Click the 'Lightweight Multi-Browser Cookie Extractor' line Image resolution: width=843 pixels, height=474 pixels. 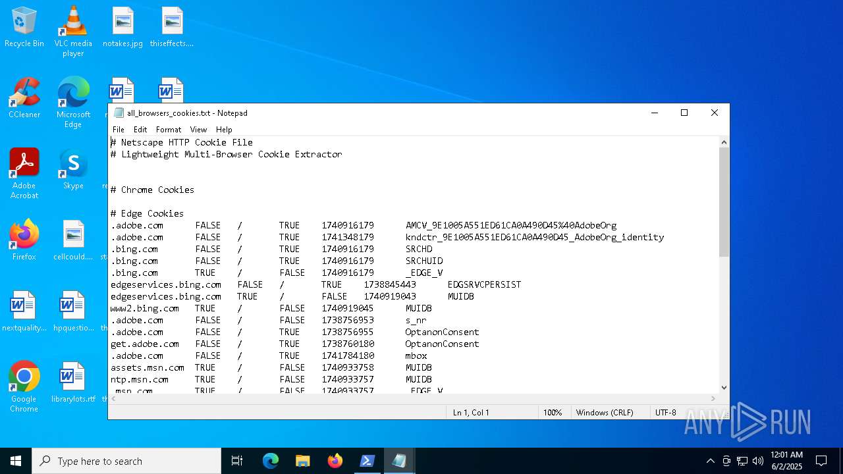tap(227, 154)
